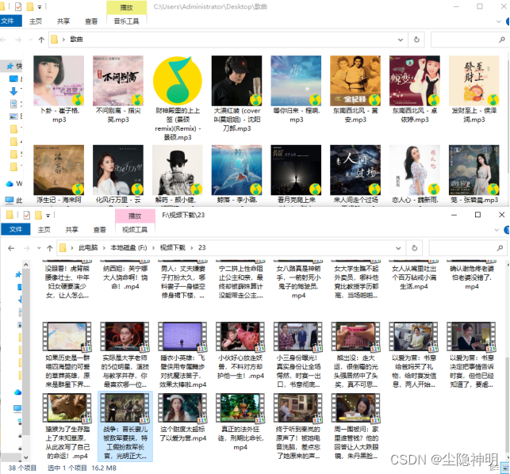Select 鲸落 - 李小璐 mp3 file
This screenshot has width=510, height=474.
pyautogui.click(x=236, y=174)
